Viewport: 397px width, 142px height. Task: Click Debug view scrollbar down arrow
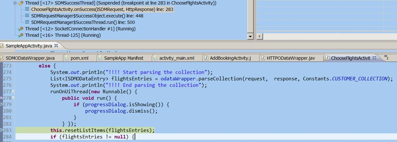pyautogui.click(x=250, y=36)
